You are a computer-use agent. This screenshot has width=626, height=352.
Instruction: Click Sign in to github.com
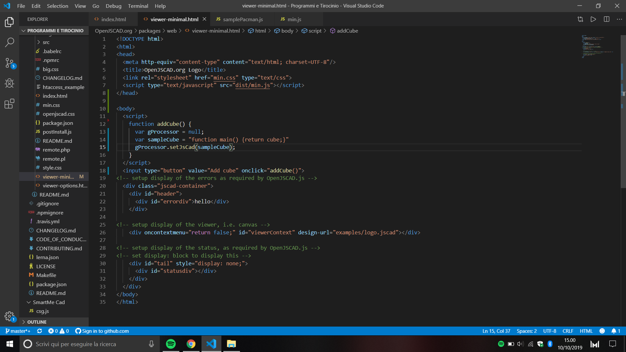102,331
